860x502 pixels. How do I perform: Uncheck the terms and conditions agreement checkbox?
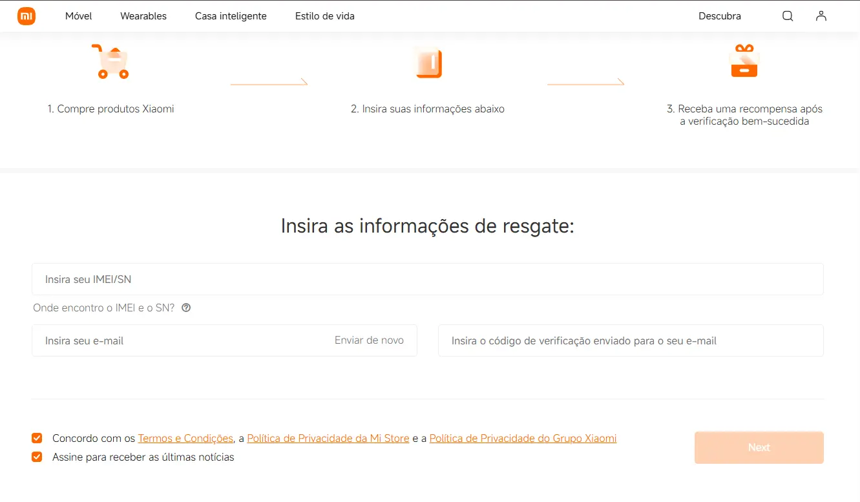37,438
